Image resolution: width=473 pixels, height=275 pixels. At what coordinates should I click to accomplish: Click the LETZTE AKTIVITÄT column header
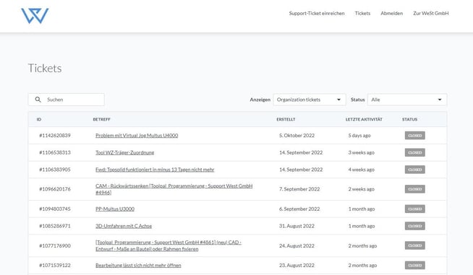364,120
